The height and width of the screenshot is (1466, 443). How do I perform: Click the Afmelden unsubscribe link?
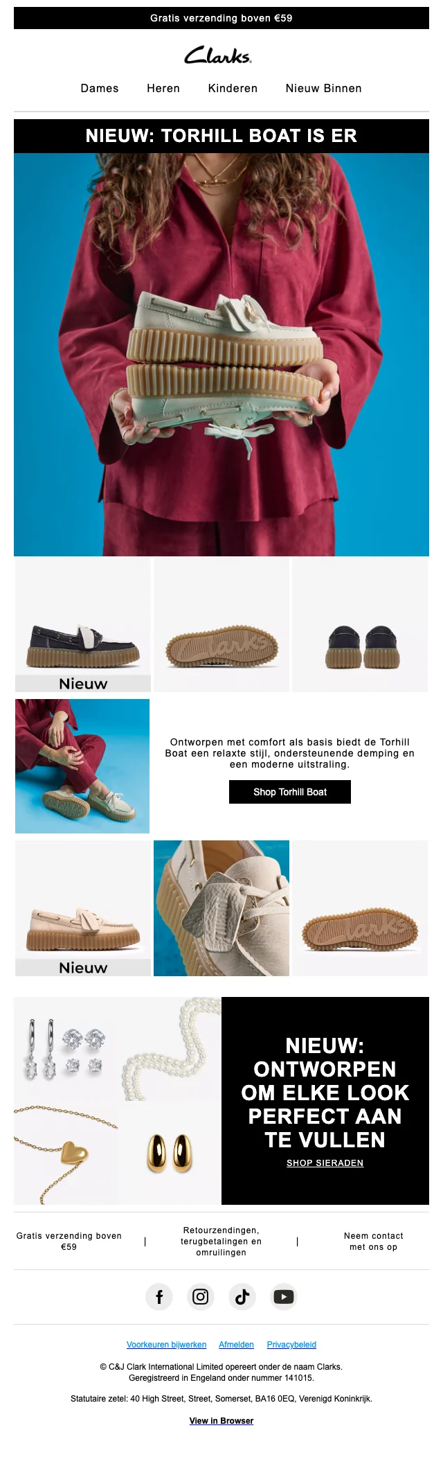236,1344
